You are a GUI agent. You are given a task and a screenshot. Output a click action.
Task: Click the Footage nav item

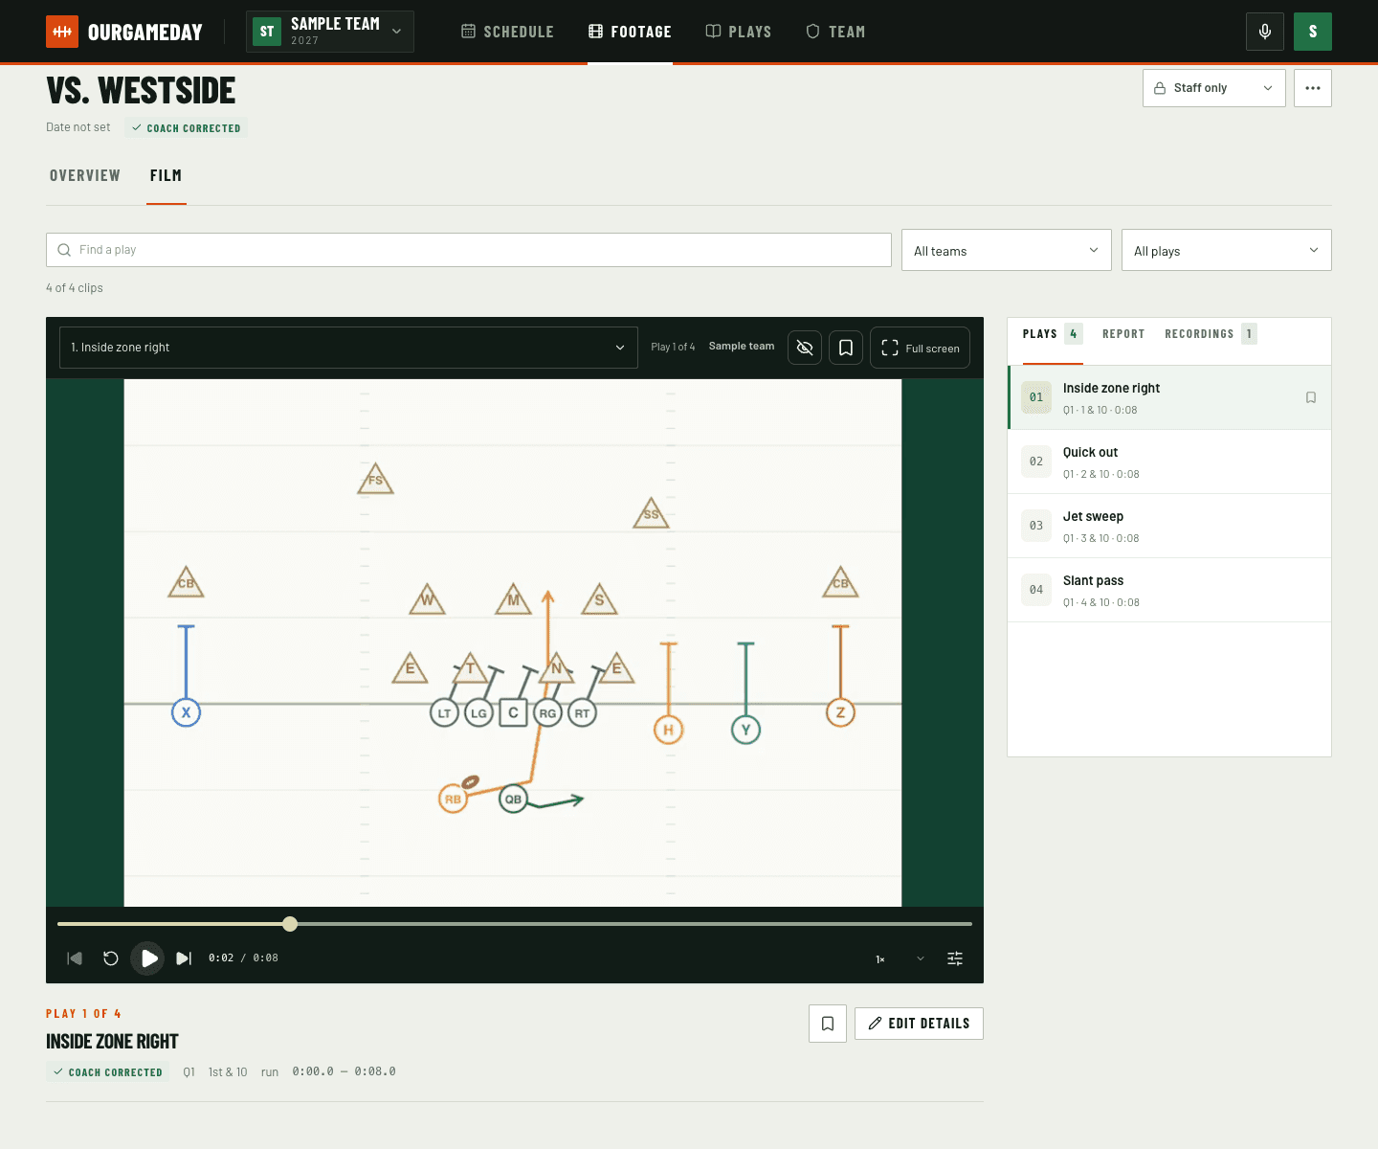pyautogui.click(x=630, y=32)
